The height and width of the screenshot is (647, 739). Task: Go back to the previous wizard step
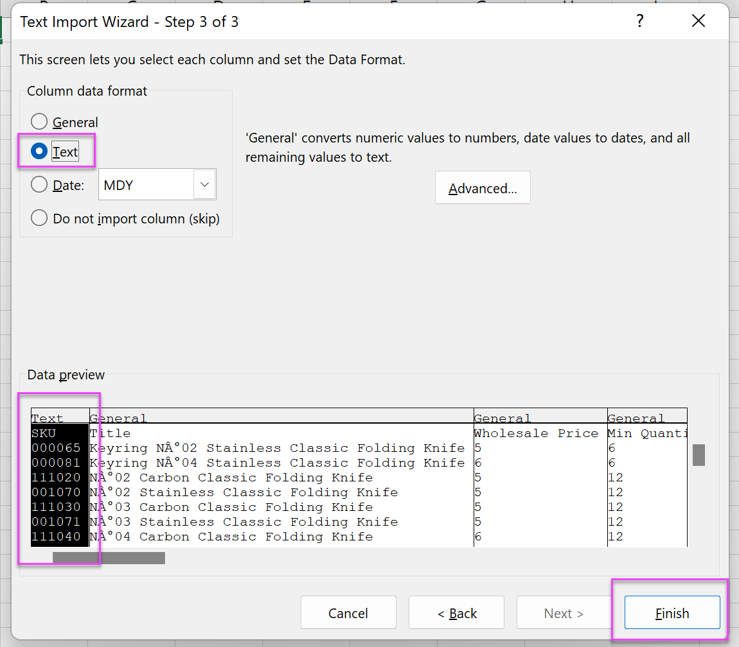(x=457, y=613)
